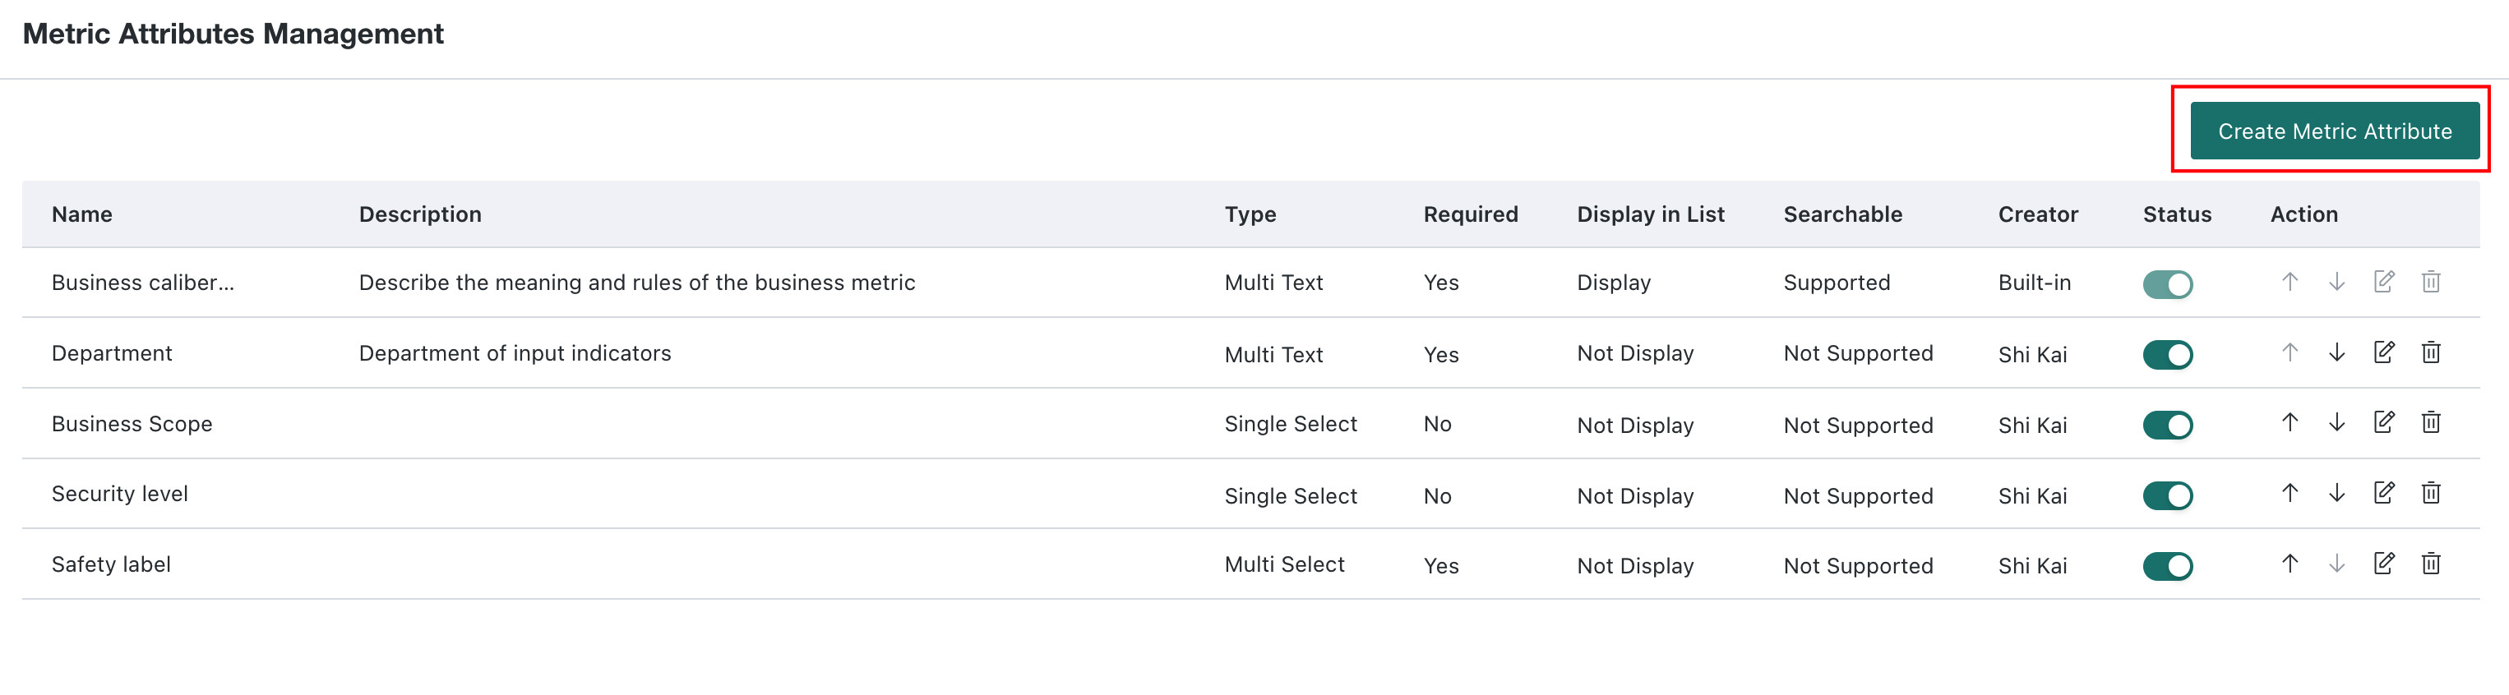Screen dimensions: 2509x695
Task: Switch off Security level status
Action: pyautogui.click(x=2167, y=495)
